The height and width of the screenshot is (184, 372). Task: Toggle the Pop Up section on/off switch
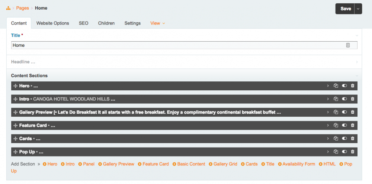[344, 152]
